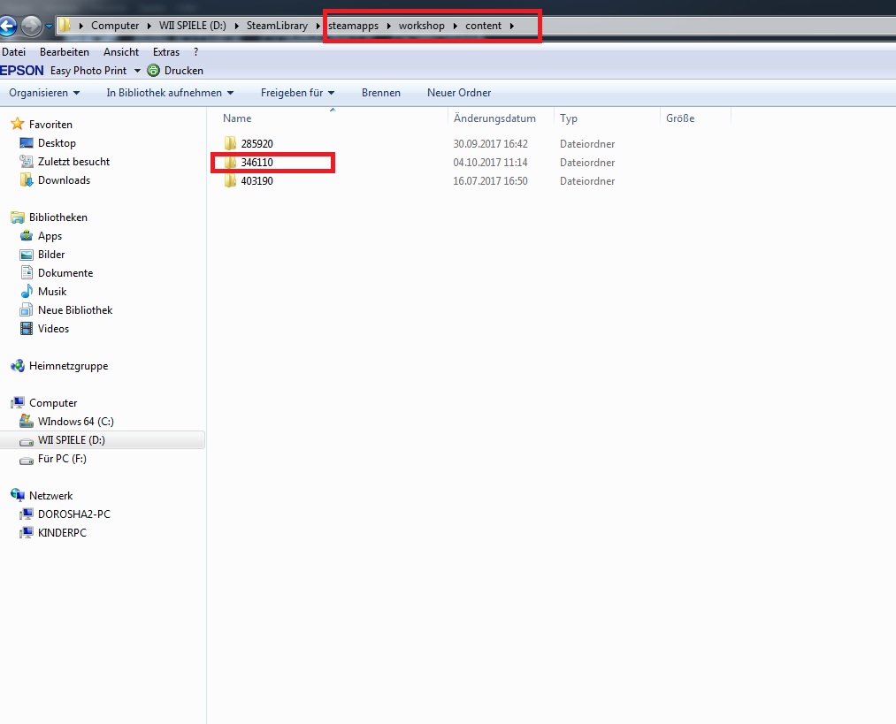Sort by the Typ column header
This screenshot has width=896, height=724.
point(569,118)
